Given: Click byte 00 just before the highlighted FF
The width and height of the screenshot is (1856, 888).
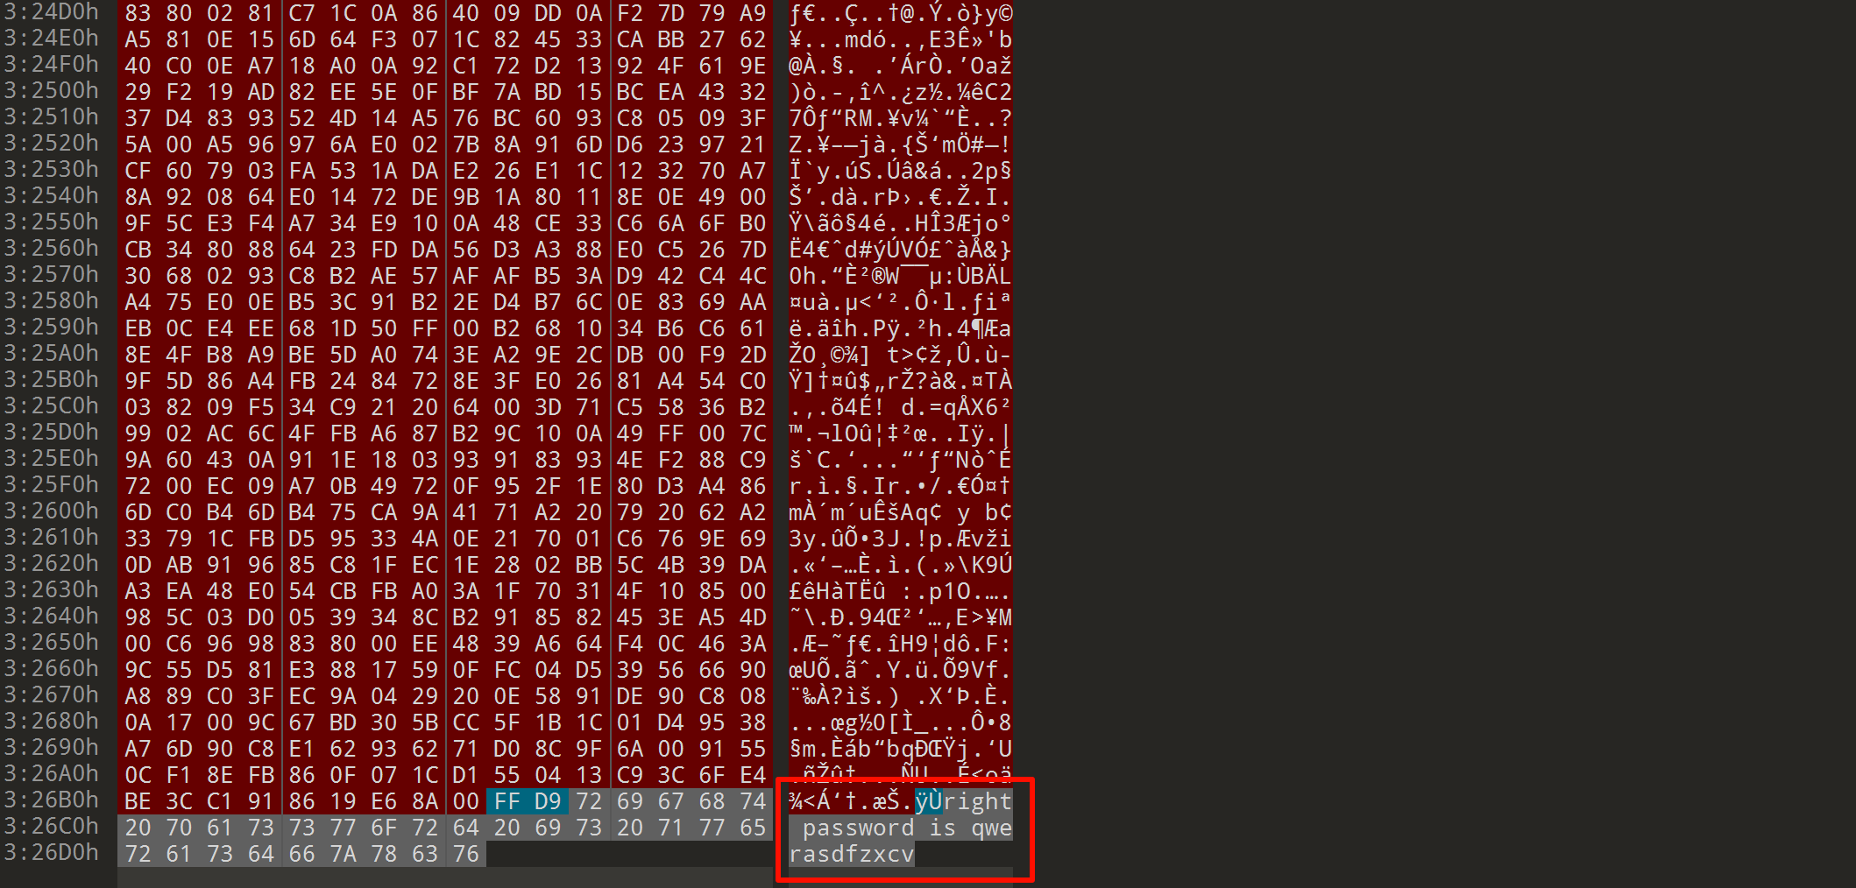Looking at the screenshot, I should tap(466, 801).
